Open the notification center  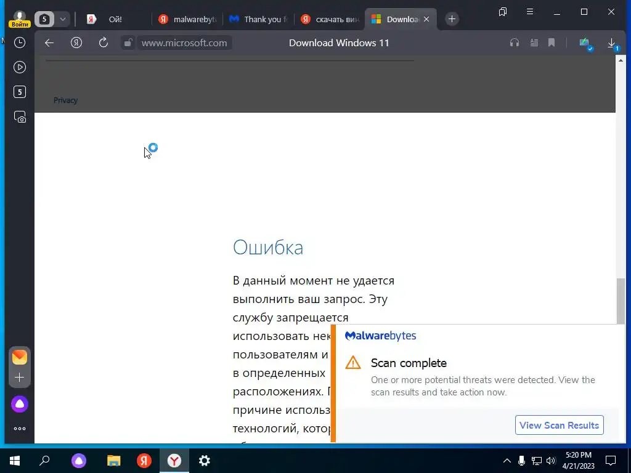click(611, 461)
